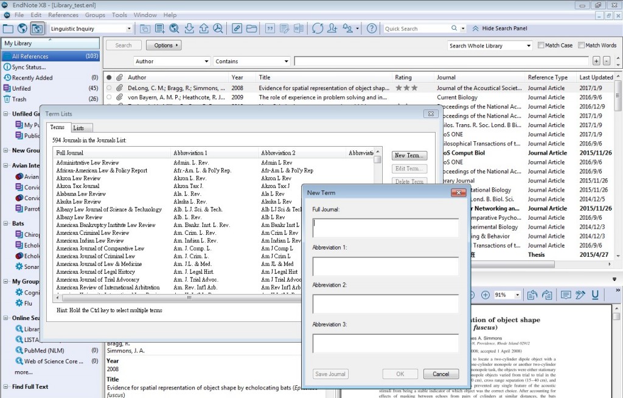The image size is (623, 398).
Task: Click the Term Lists horizontal scrollbar
Action: 189,297
